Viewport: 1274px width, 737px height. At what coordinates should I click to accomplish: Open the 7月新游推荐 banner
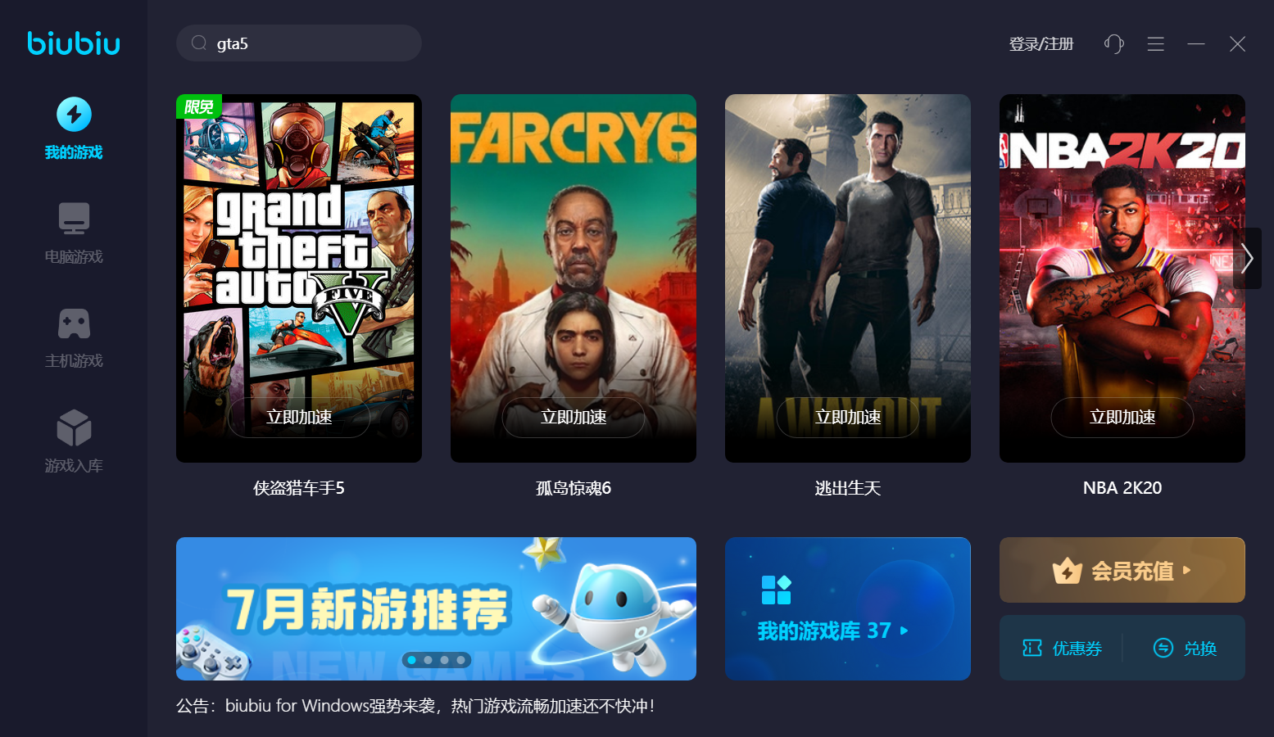[436, 608]
